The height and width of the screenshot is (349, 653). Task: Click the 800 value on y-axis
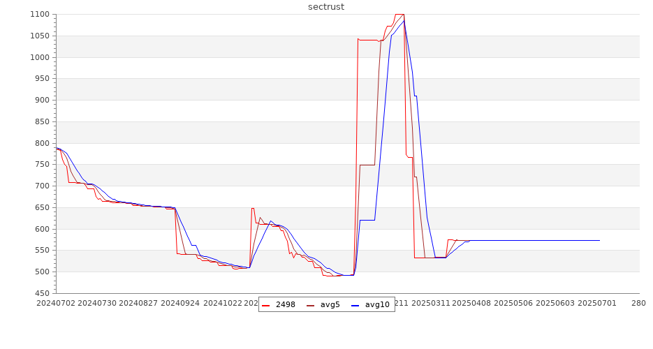click(41, 143)
